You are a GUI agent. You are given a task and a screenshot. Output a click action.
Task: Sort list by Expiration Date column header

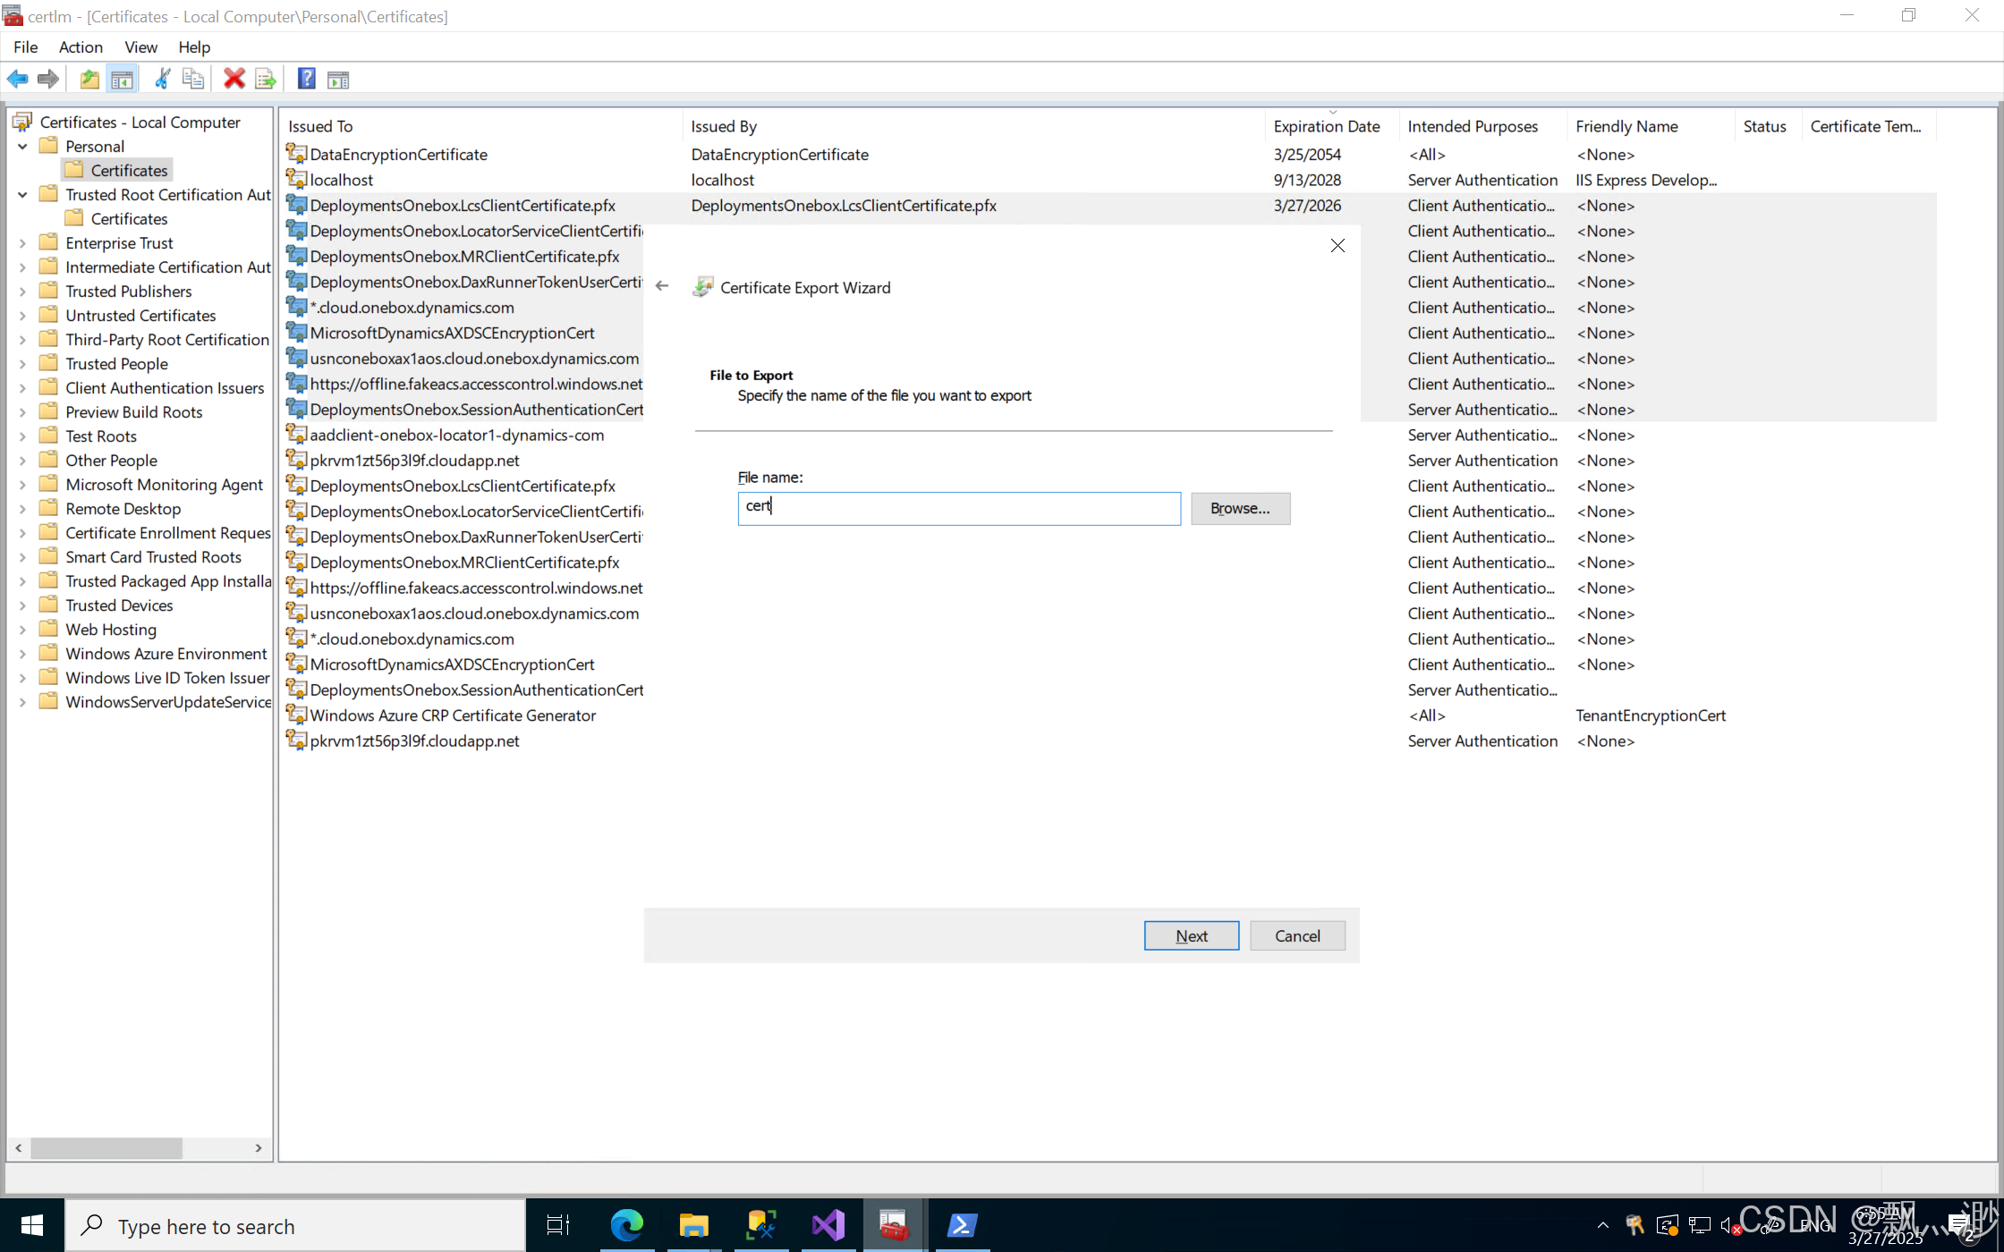pyautogui.click(x=1326, y=127)
